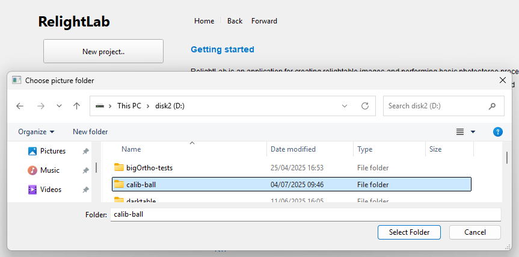Click the calib-ball folder icon
Viewport: 519px width, 257px height.
(x=119, y=184)
